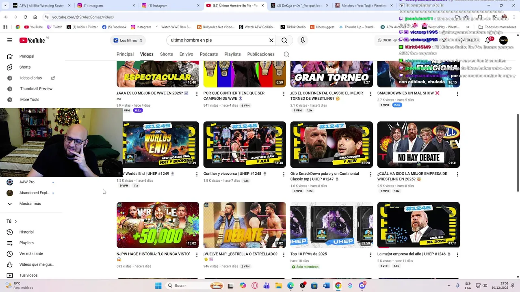
Task: Go to Chrome home page button
Action: (x=35, y=17)
